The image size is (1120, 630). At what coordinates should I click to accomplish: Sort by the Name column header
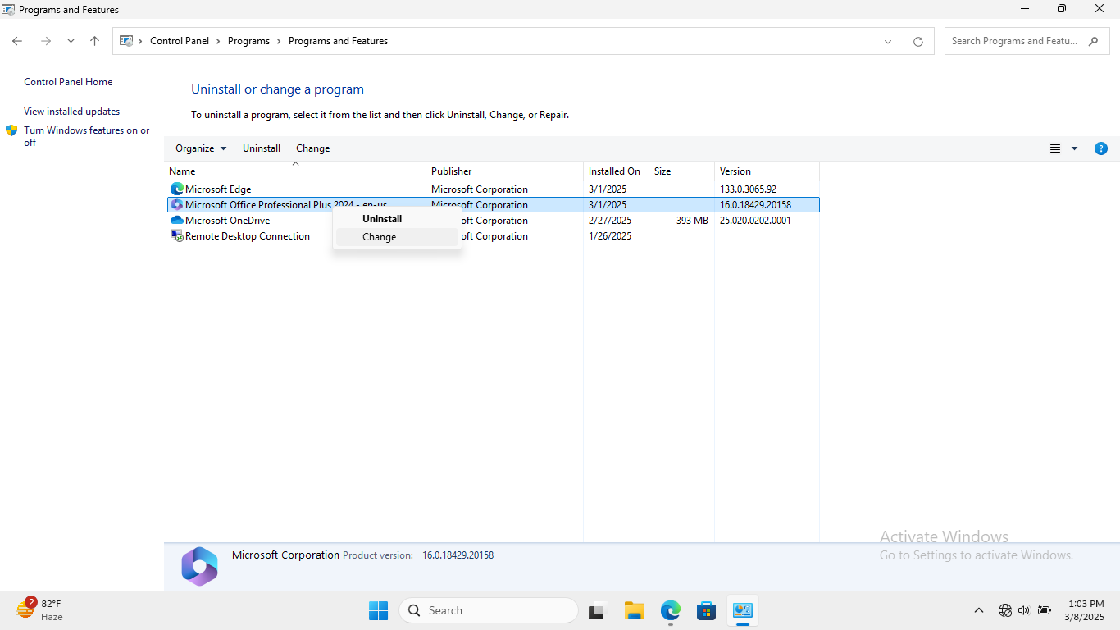(295, 171)
